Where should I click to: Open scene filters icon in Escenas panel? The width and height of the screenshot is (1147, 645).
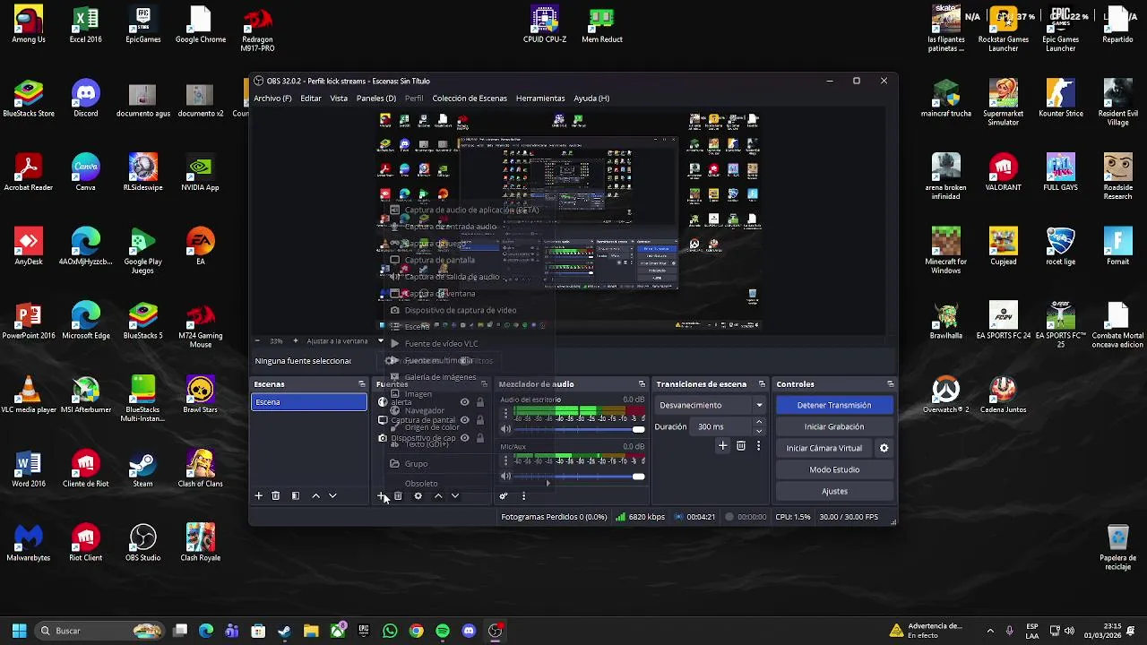296,495
